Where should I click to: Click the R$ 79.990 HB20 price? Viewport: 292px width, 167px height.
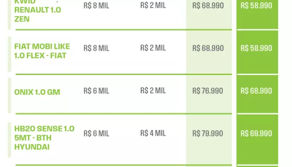tap(208, 134)
